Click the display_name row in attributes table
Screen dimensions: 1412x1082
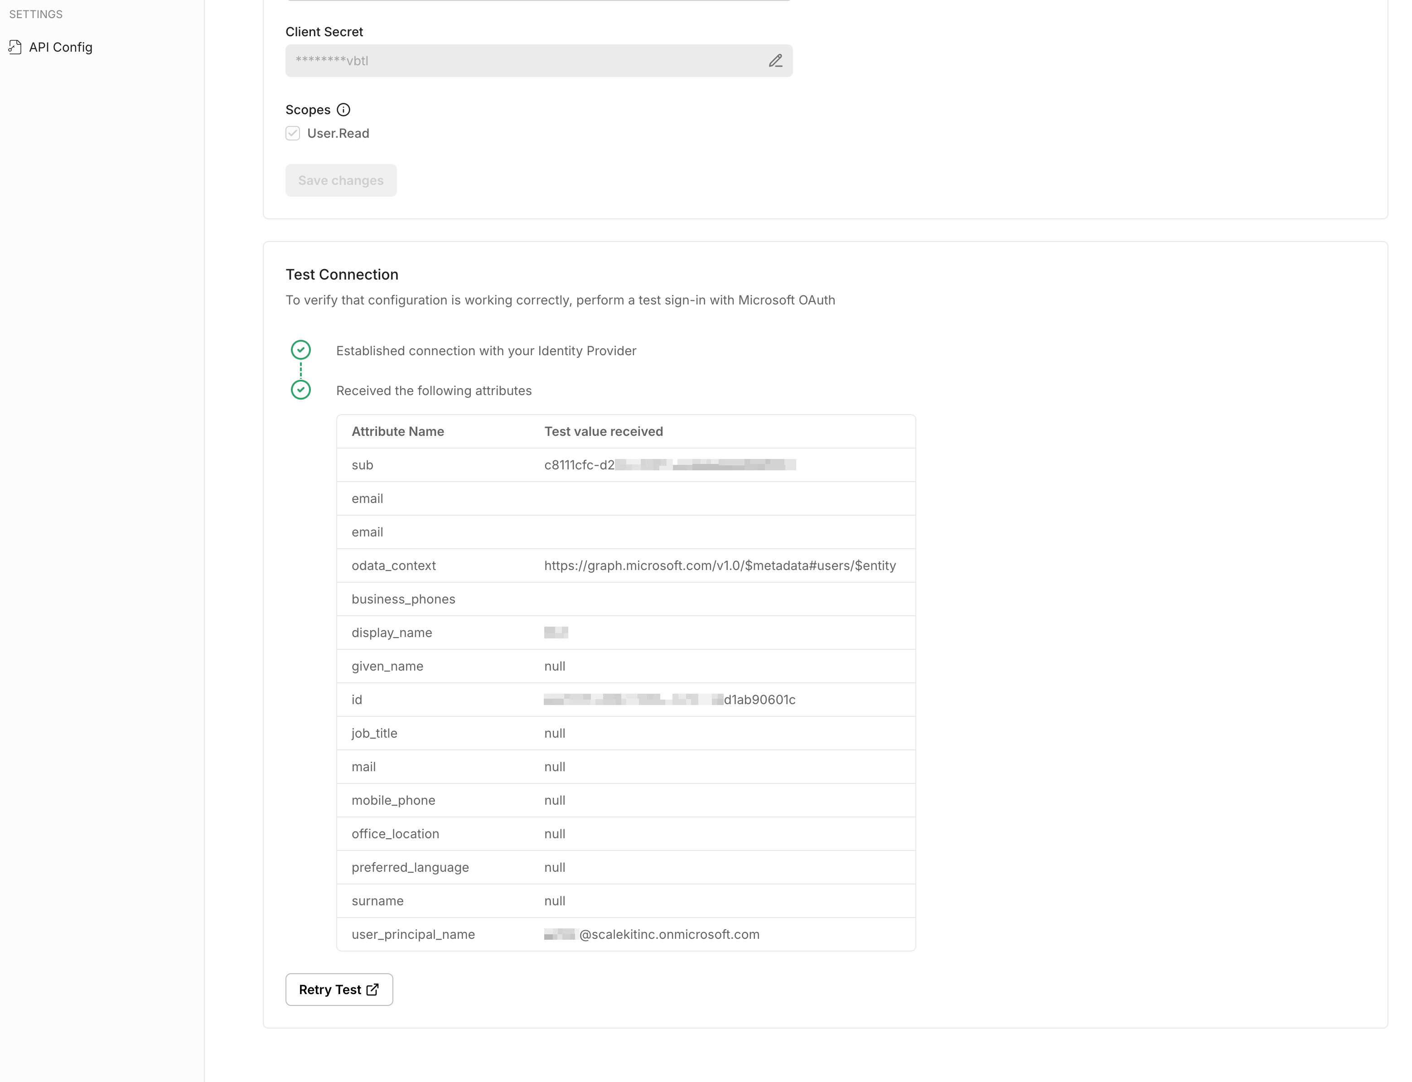click(x=392, y=633)
